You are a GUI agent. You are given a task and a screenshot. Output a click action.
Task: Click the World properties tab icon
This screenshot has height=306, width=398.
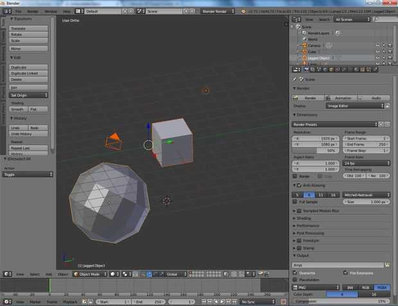pos(325,69)
